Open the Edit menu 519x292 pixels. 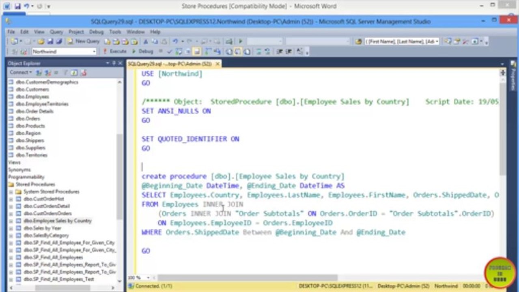point(24,32)
